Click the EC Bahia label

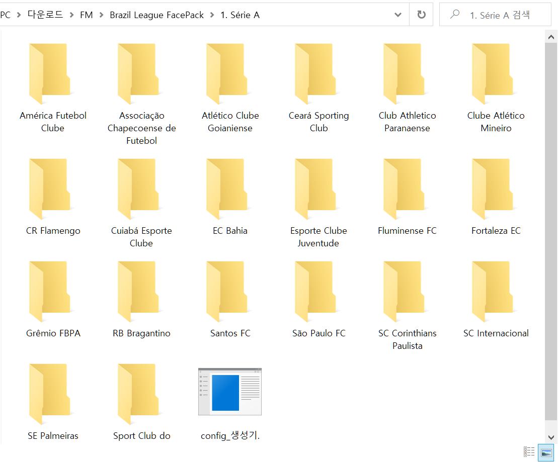tap(230, 230)
